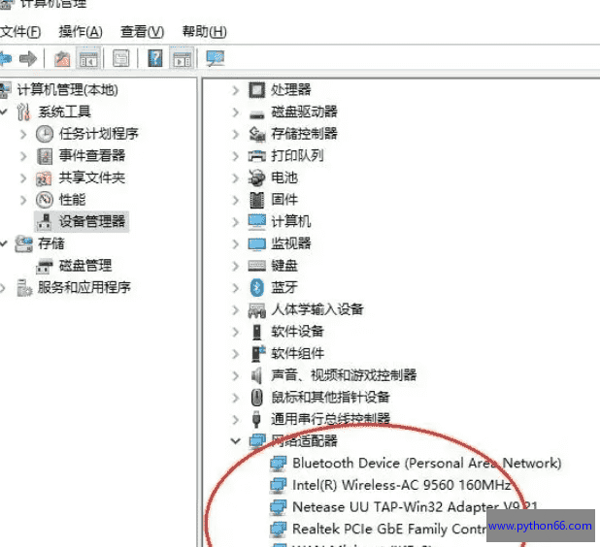Click the 性能 gauge icon

click(x=45, y=200)
